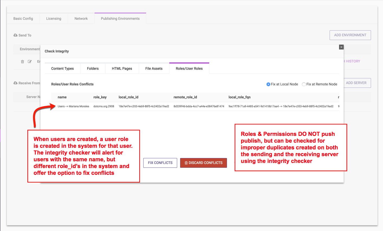Go to the Network tab
This screenshot has height=231, width=383.
[x=81, y=19]
